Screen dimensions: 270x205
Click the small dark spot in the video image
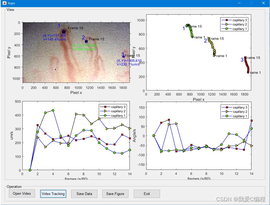click(55, 70)
